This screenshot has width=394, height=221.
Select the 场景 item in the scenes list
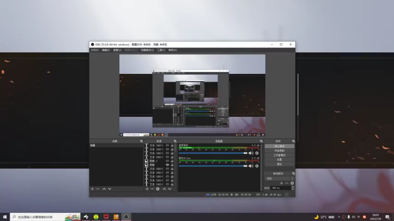(x=116, y=145)
